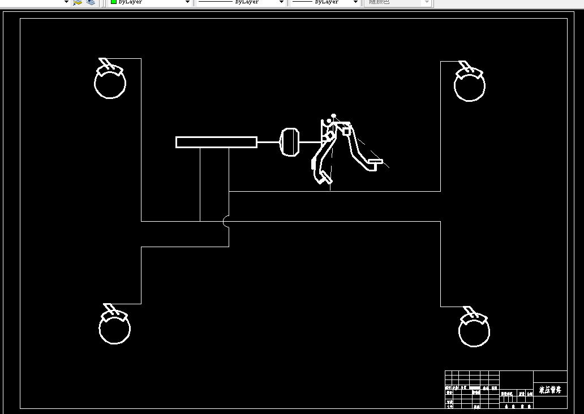The image size is (584, 414).
Task: Select the brake booster drum shape
Action: coord(289,142)
